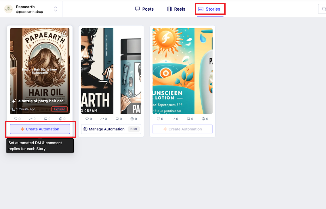Click the Expired badge on the Hair Oil story
Viewport: 326px width, 209px height.
[60, 109]
